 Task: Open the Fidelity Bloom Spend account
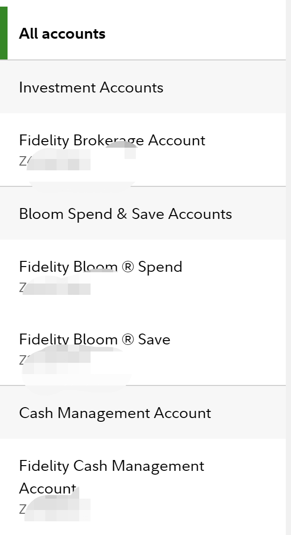(x=100, y=267)
